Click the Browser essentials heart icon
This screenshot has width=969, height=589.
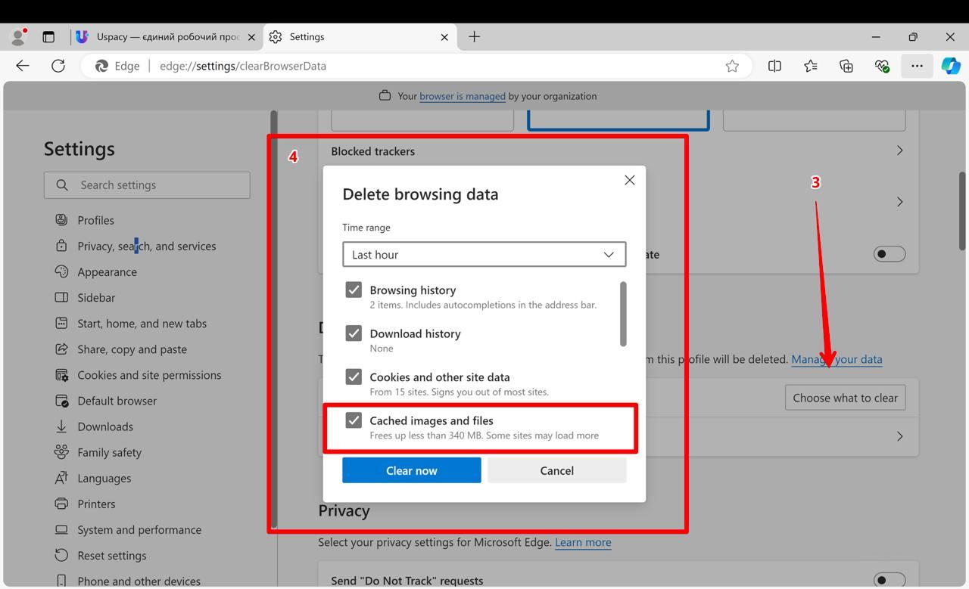point(882,66)
